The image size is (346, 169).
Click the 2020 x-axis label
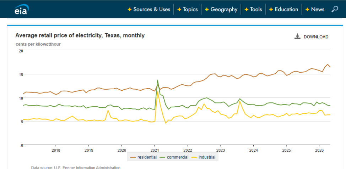(x=121, y=150)
